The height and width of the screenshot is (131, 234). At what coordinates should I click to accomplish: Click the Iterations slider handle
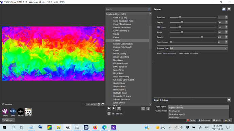pos(180,17)
